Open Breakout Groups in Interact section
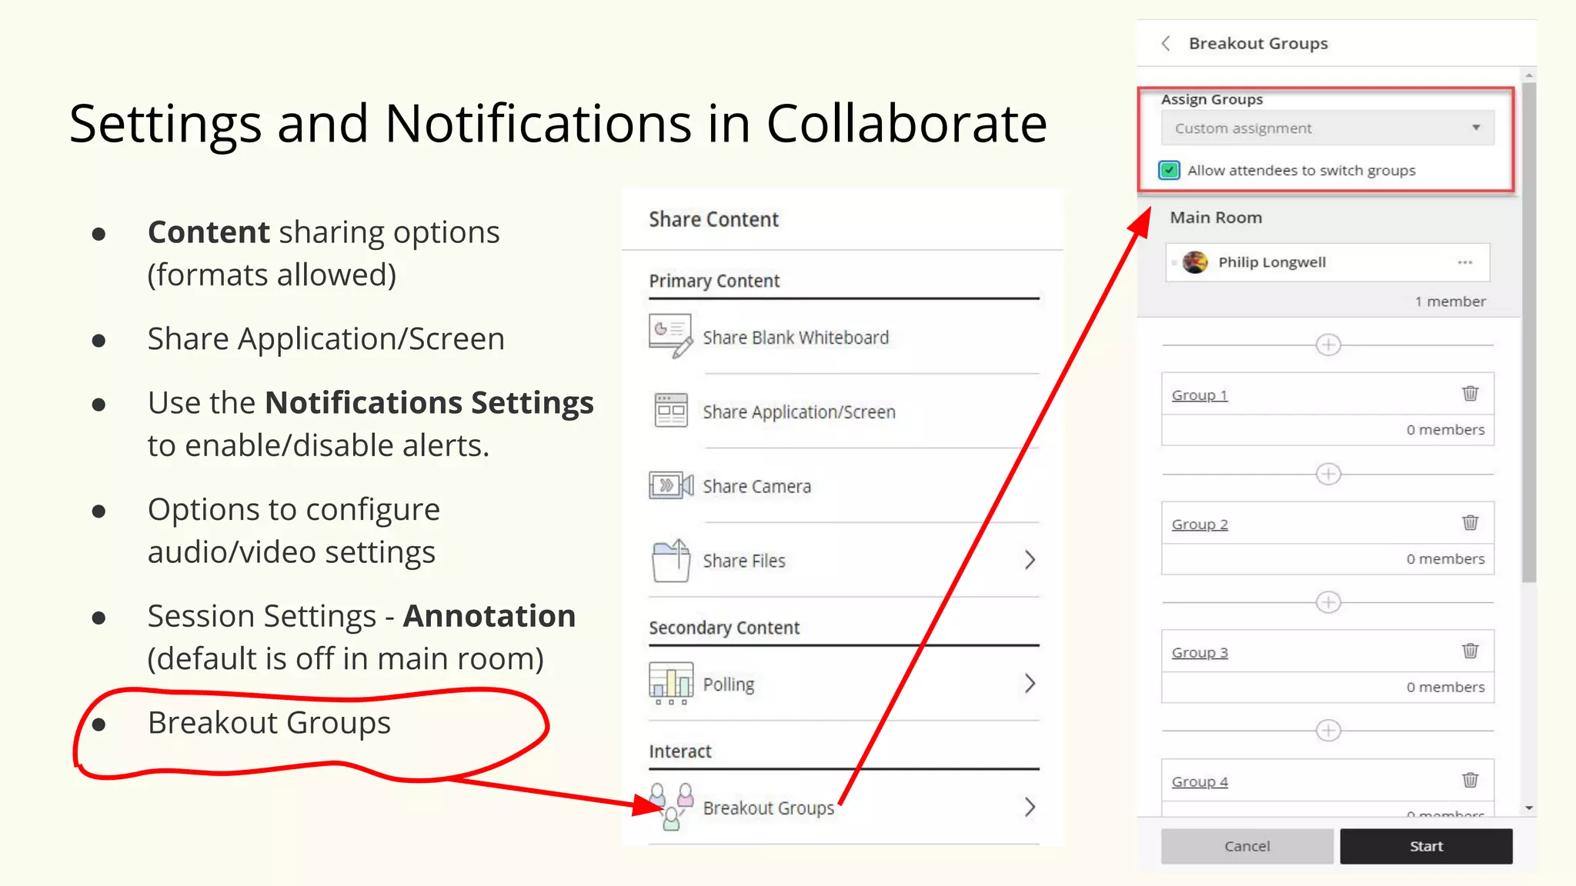 click(x=768, y=808)
